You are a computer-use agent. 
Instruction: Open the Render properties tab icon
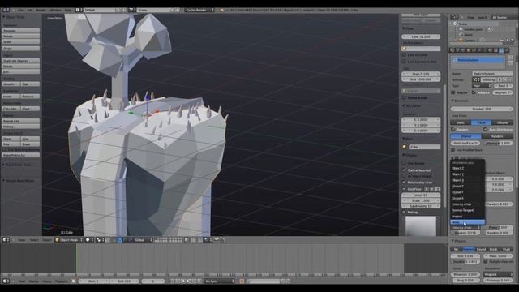click(x=453, y=50)
